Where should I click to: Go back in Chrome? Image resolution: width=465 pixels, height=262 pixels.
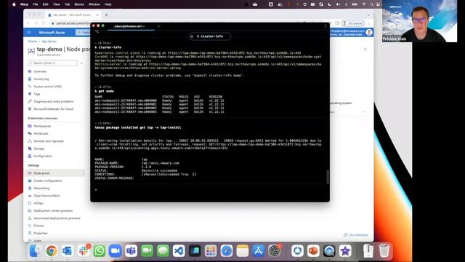(28, 23)
